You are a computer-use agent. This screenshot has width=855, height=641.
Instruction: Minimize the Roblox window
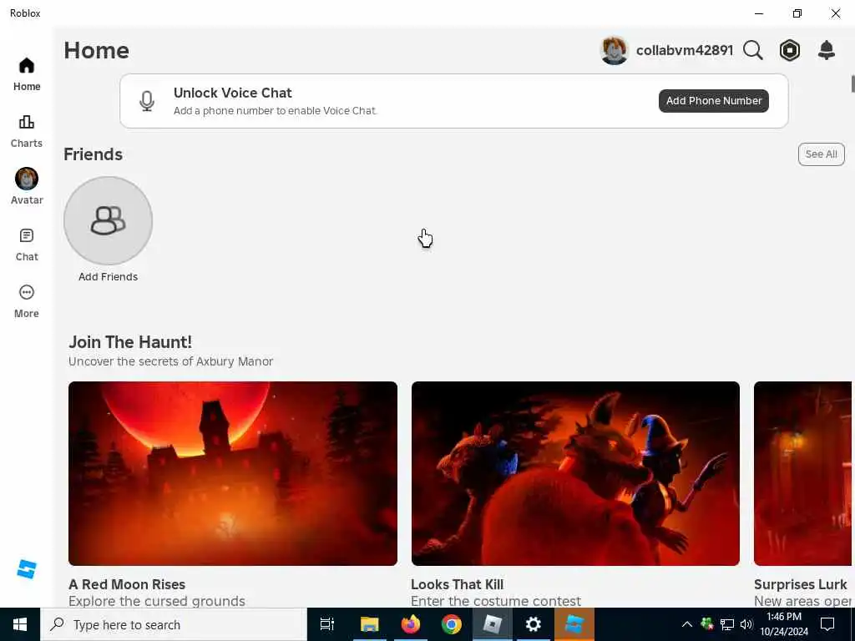click(759, 13)
